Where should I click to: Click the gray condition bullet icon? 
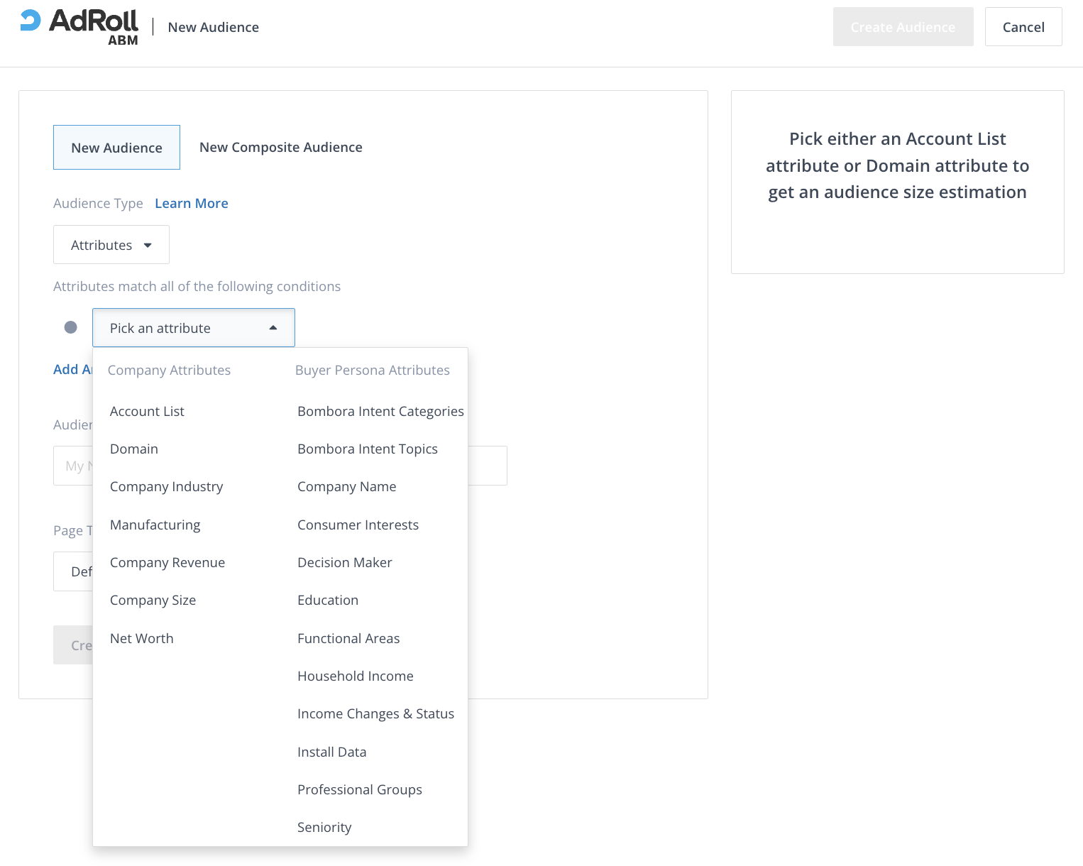click(x=71, y=327)
